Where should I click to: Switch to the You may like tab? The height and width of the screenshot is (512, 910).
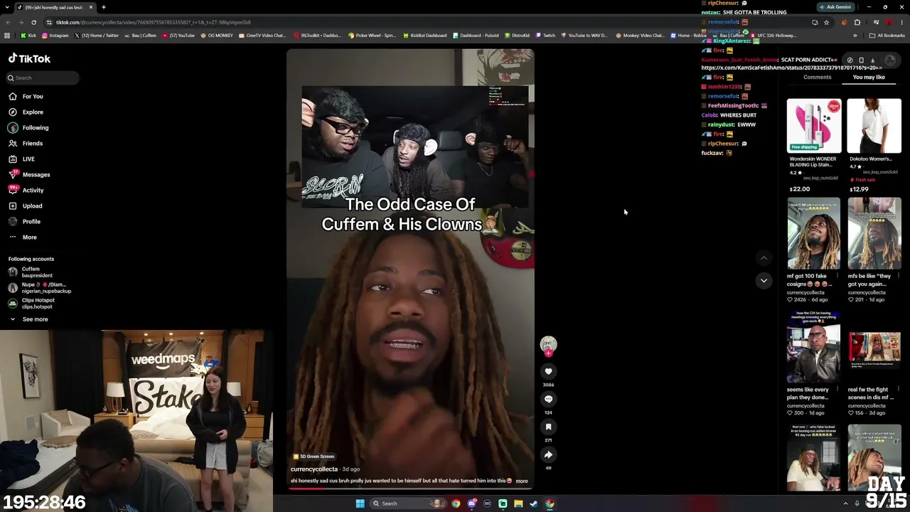click(869, 77)
